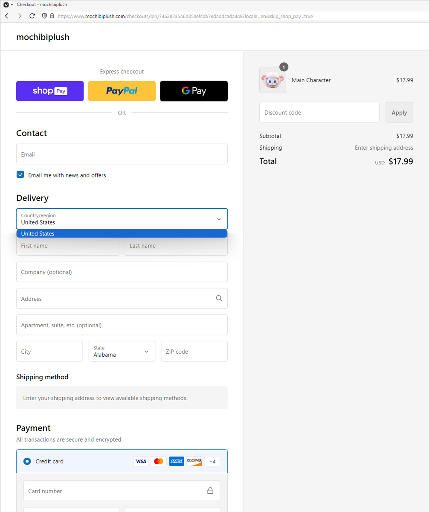Click the Visa card logo
429x512 pixels.
[141, 461]
